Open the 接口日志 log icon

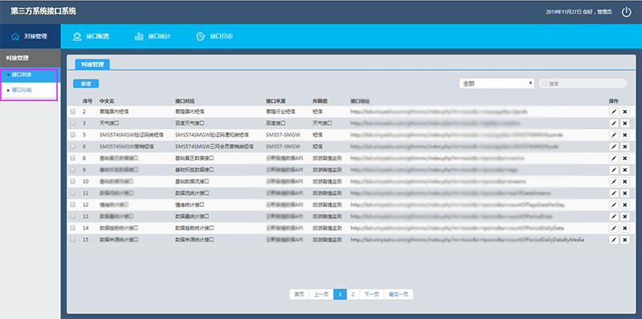click(x=200, y=36)
